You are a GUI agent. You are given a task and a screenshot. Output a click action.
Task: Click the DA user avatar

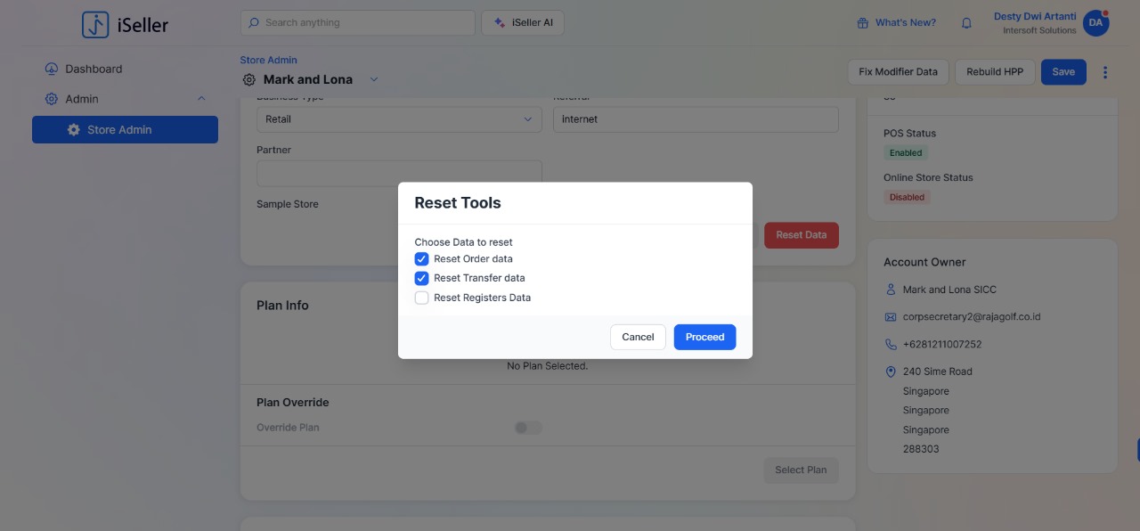tap(1095, 23)
